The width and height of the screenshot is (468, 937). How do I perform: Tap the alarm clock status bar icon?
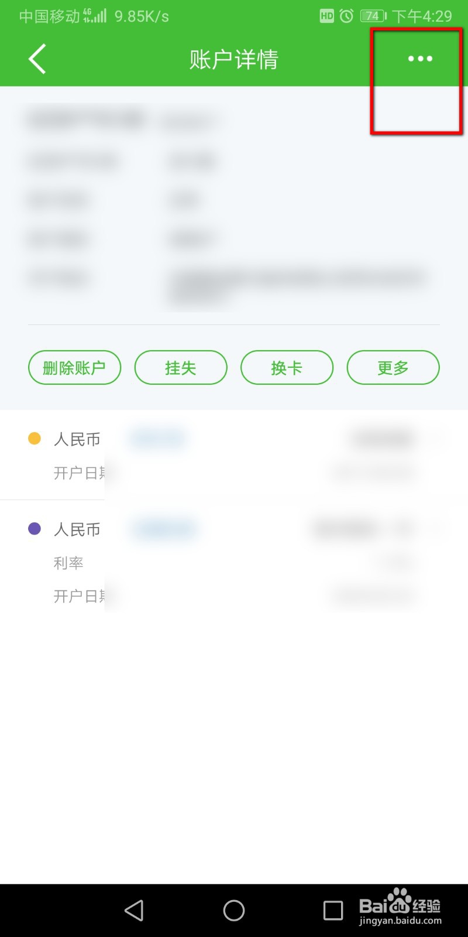click(x=346, y=16)
